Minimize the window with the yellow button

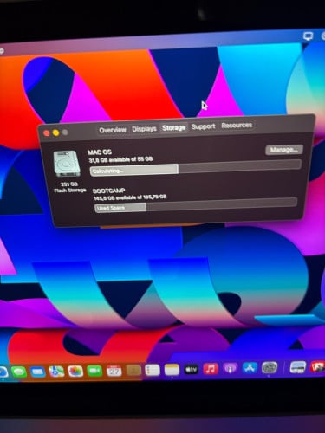55,132
